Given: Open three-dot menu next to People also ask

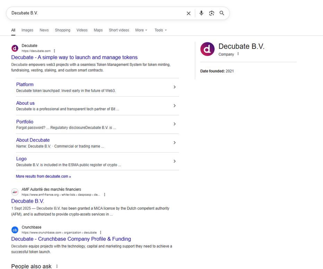Looking at the screenshot, I should (57, 266).
